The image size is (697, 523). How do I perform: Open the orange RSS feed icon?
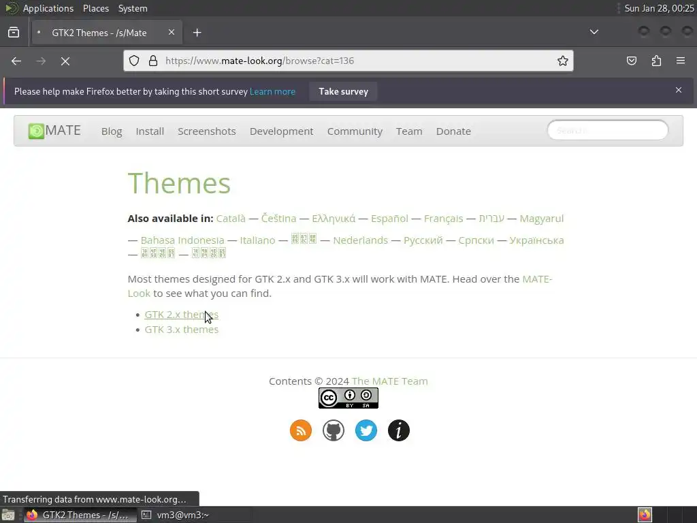(x=301, y=430)
